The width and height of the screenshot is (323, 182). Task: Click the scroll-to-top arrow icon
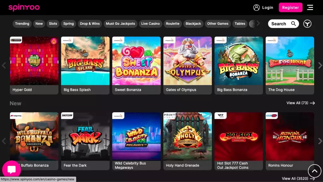[x=314, y=171]
